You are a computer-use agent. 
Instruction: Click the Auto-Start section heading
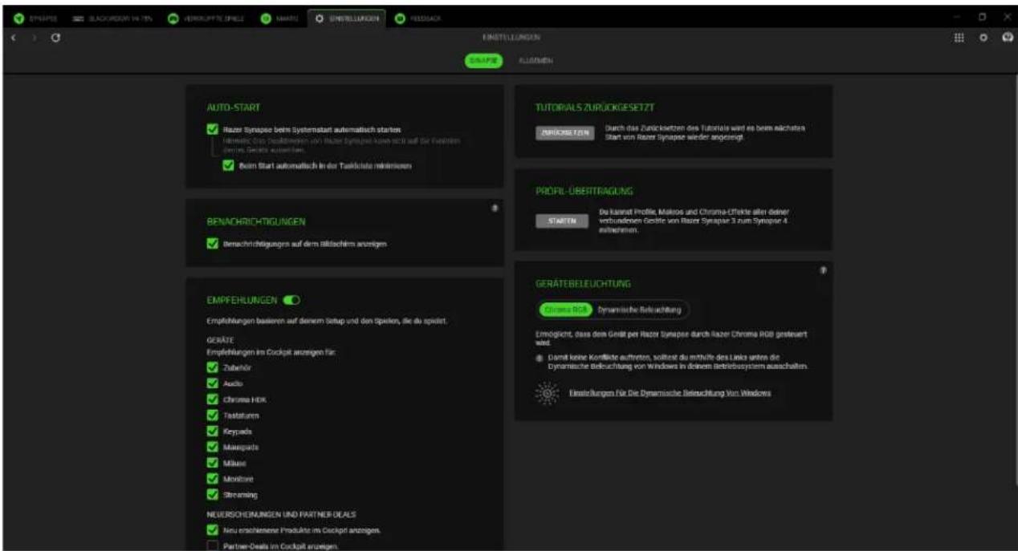[234, 107]
